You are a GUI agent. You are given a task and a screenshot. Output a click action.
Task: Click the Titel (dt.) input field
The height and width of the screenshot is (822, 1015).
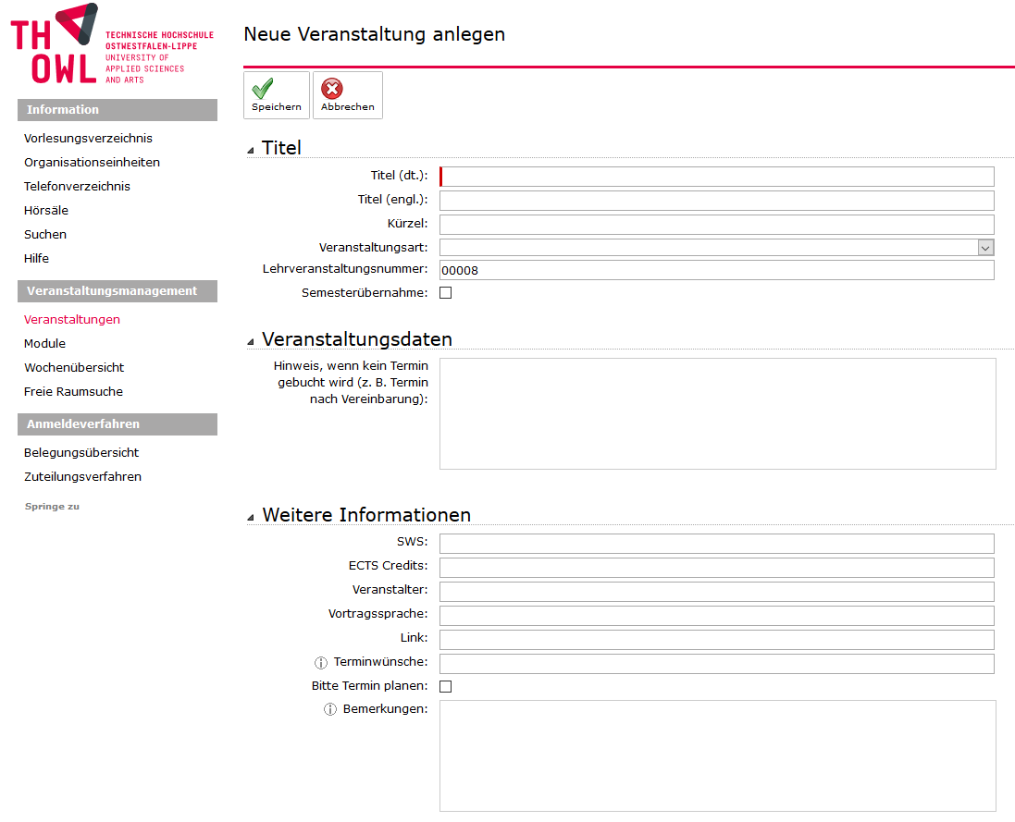point(717,177)
